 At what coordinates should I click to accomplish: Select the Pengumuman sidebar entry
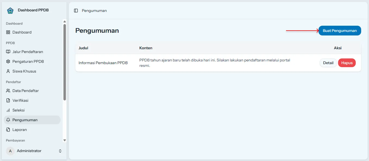coord(32,120)
